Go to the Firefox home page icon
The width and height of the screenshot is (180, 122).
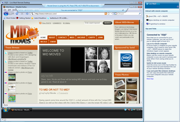(27, 14)
